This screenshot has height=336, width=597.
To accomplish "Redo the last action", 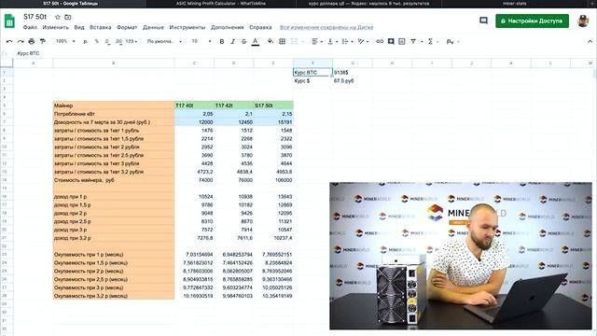I will (x=21, y=41).
